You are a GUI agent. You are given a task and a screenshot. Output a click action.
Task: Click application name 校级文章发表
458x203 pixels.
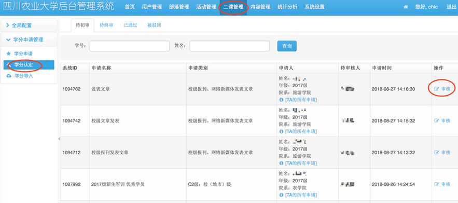[105, 120]
